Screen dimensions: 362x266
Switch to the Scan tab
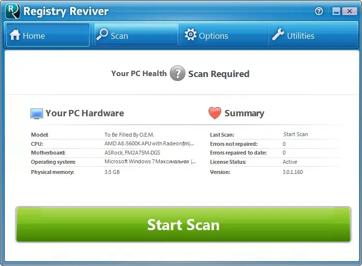pos(136,35)
